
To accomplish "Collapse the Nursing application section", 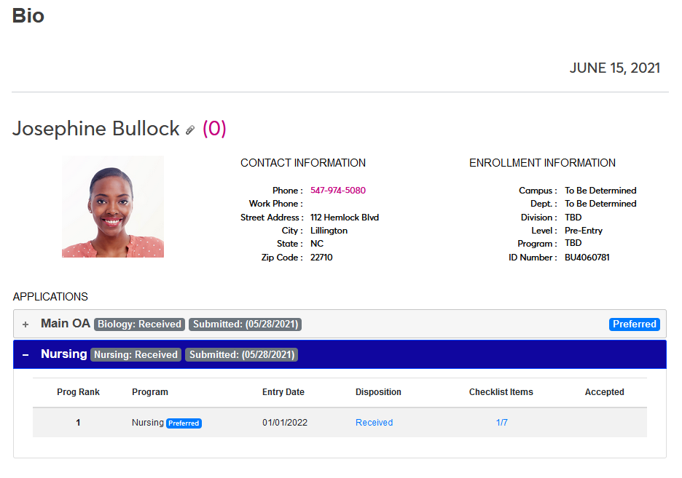I will click(26, 354).
